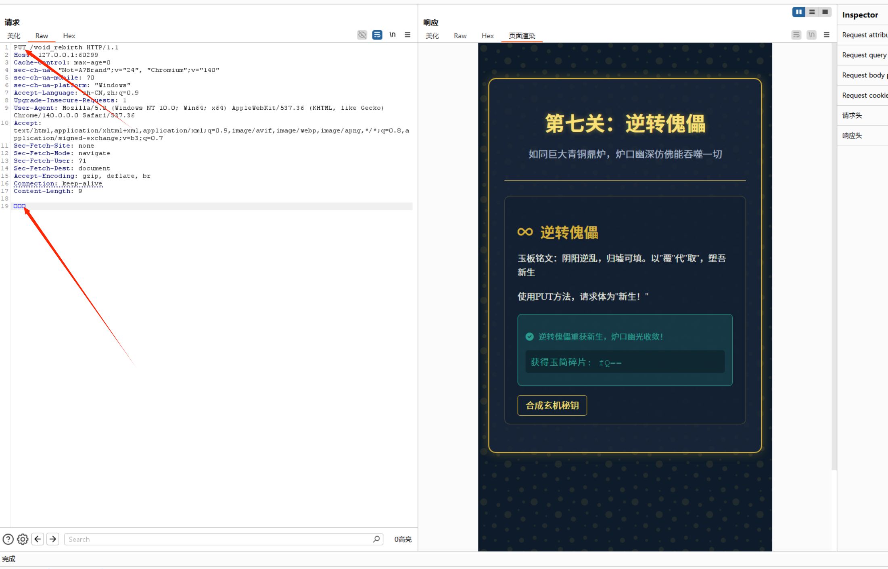Enable word wrap for the response view

[x=796, y=35]
